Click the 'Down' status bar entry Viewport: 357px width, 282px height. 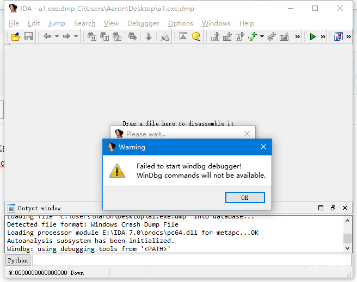(x=77, y=273)
